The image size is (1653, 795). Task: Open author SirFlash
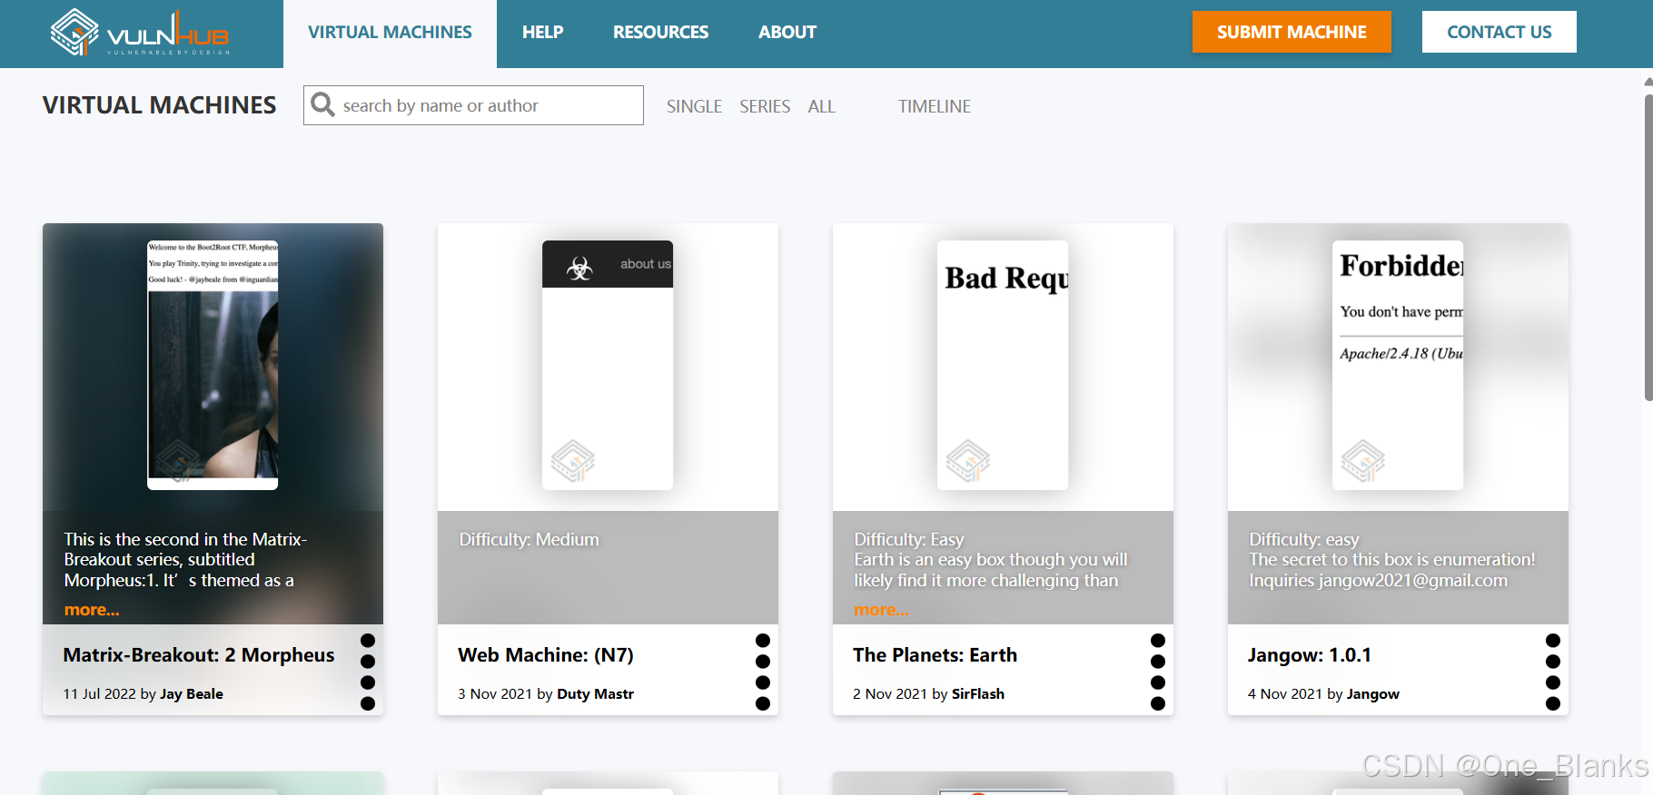tap(978, 694)
